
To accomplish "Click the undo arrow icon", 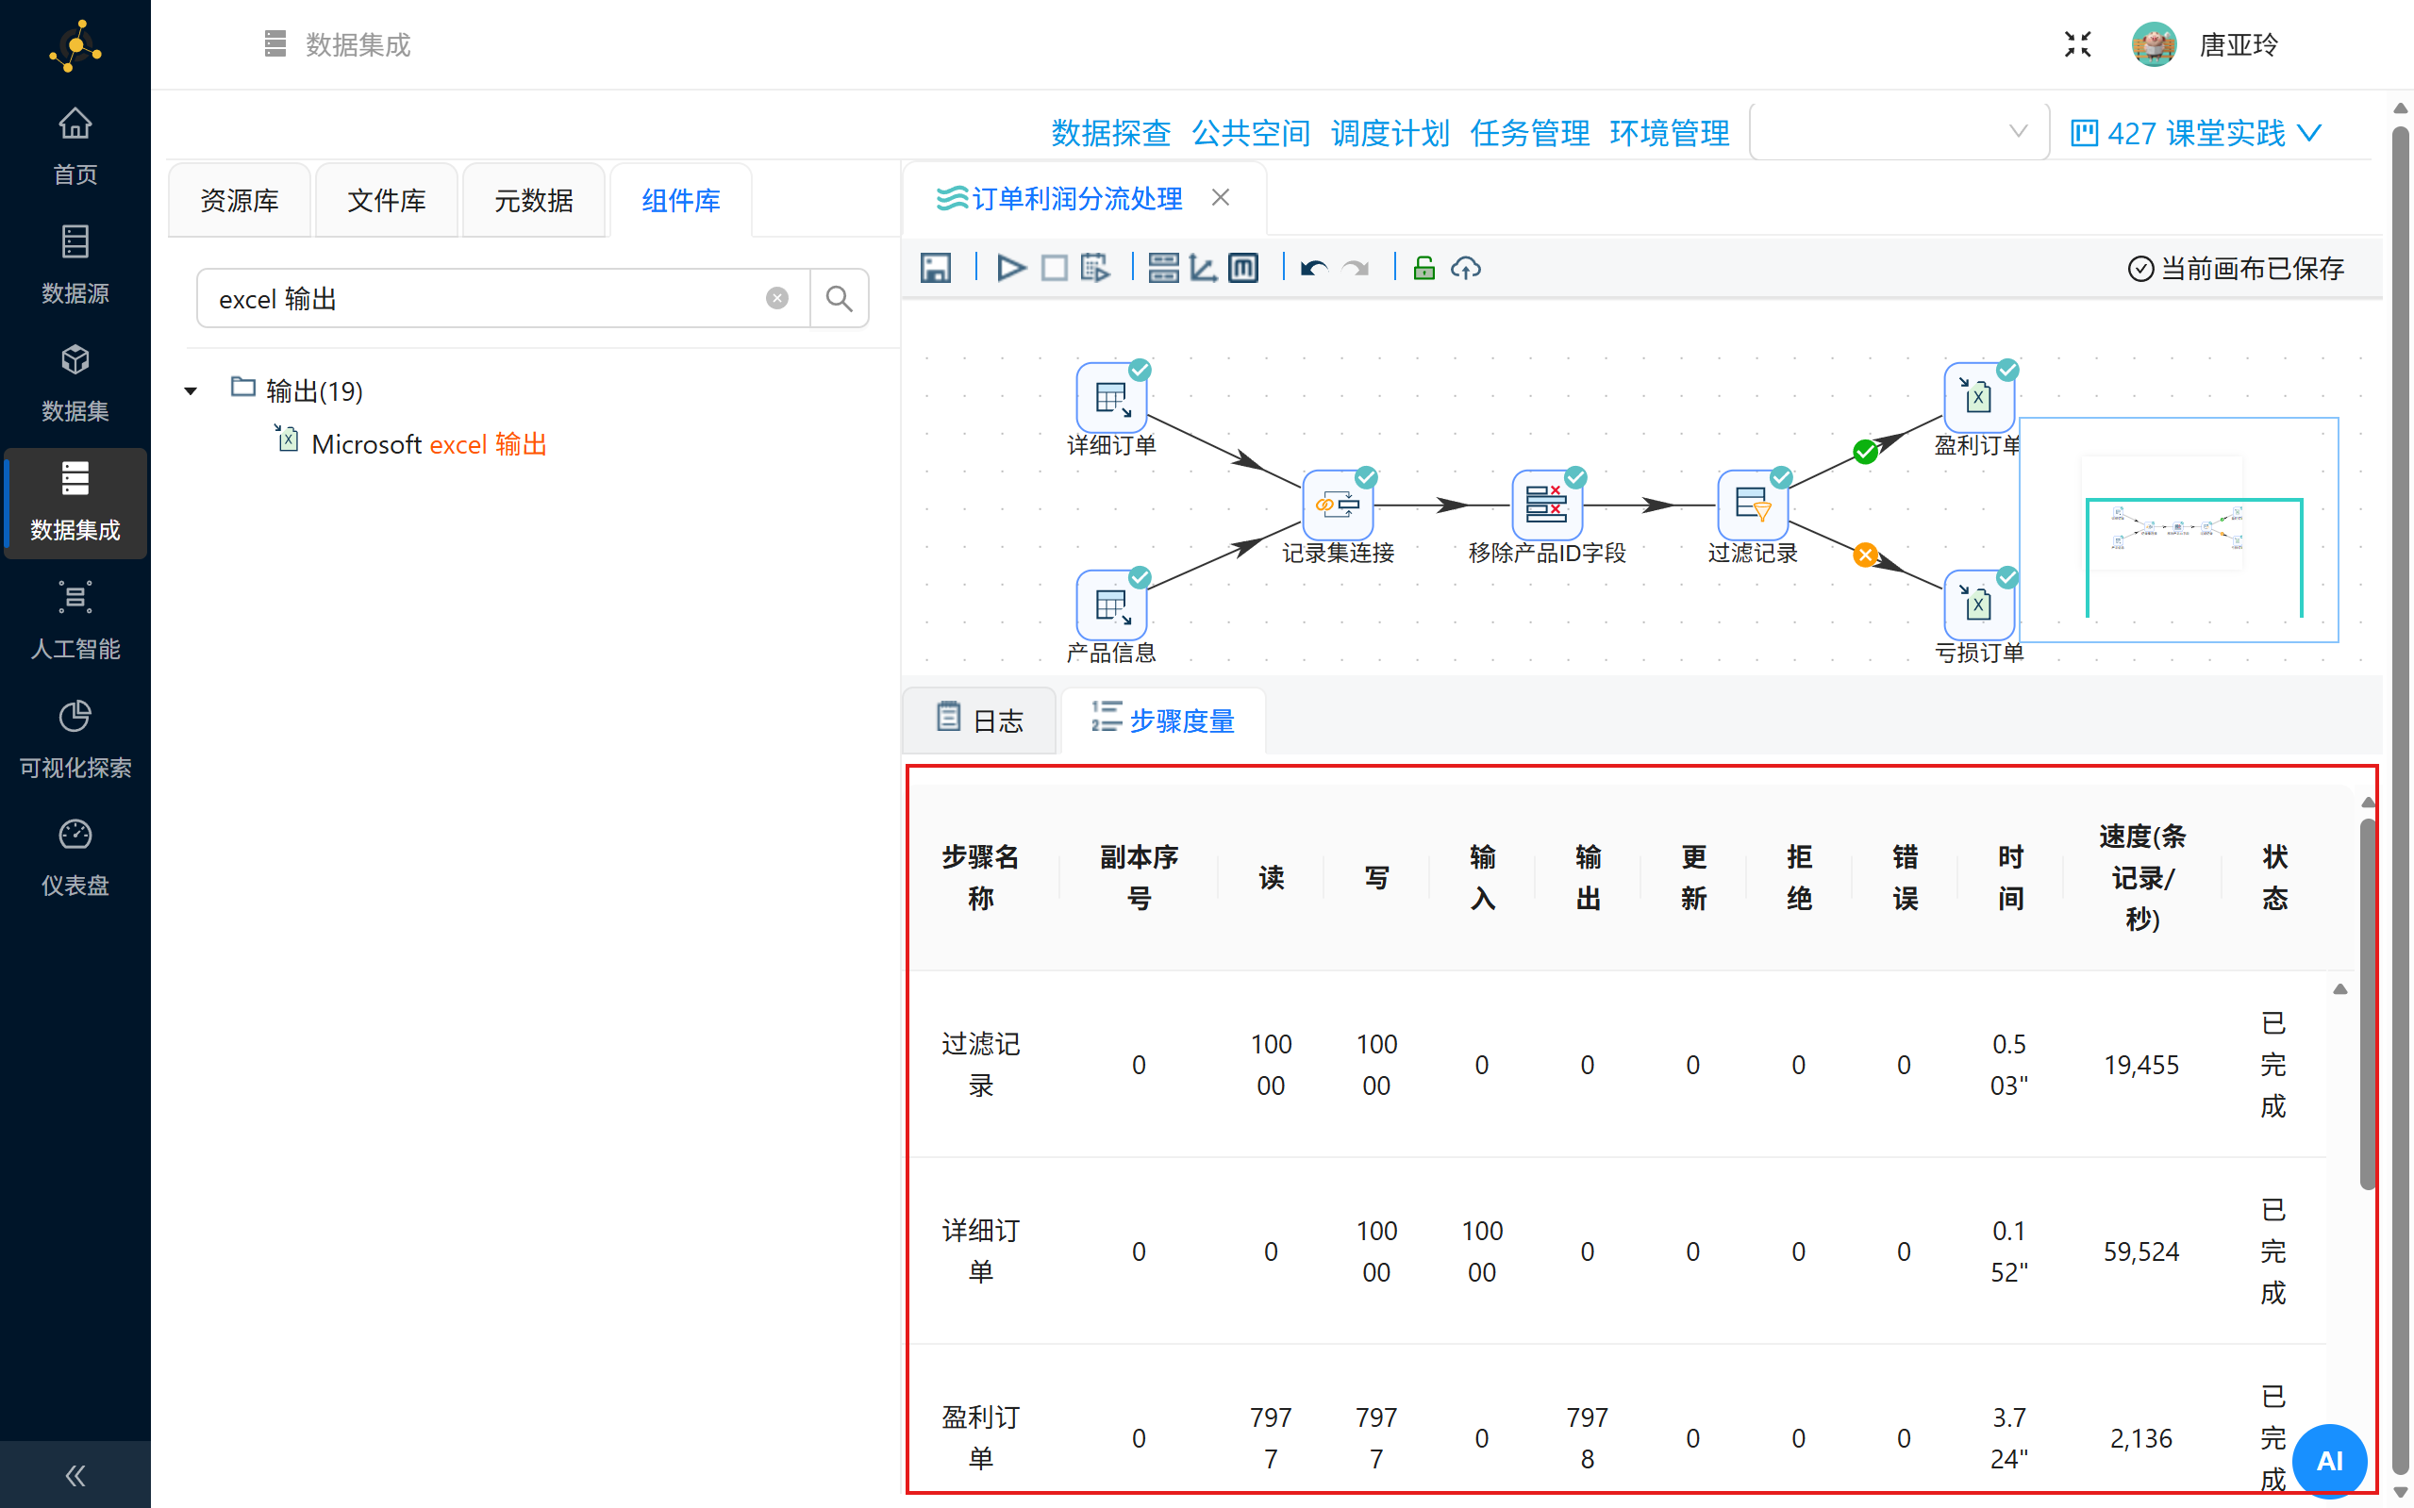I will coord(1314,268).
